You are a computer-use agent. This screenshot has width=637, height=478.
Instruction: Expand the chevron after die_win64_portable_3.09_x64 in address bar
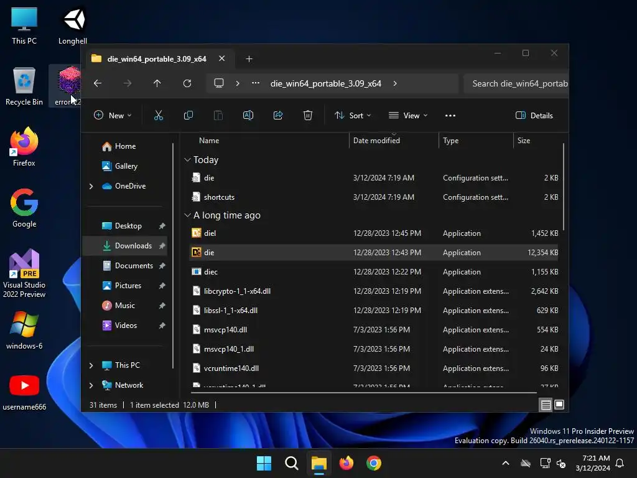[395, 83]
